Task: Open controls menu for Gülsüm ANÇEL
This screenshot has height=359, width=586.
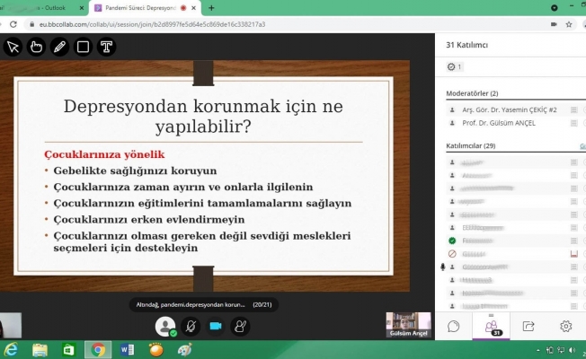Action: click(573, 122)
